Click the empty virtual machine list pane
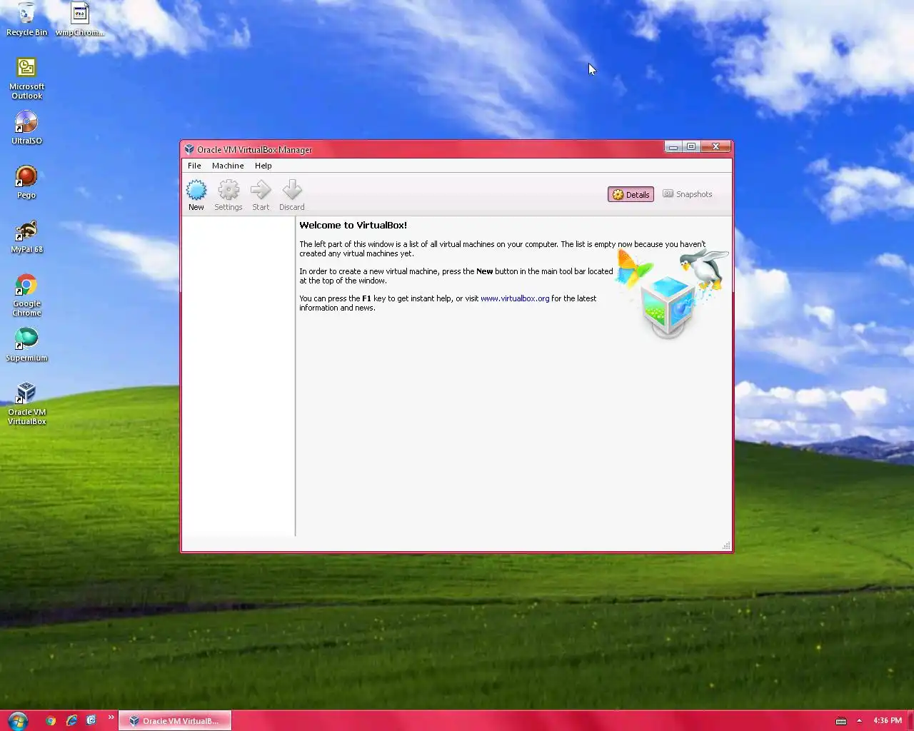This screenshot has height=731, width=914. pos(238,376)
